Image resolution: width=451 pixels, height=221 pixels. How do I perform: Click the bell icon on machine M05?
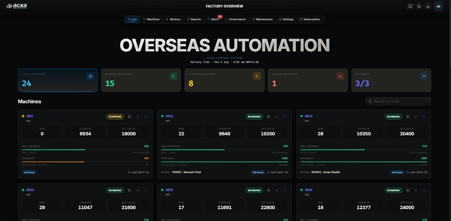point(269,190)
